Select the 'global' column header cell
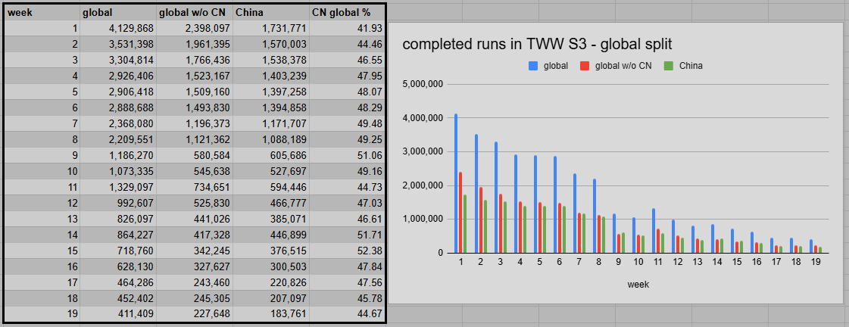 point(117,12)
